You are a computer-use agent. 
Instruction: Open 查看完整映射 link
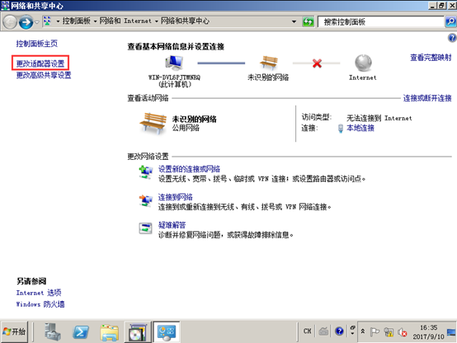[x=431, y=58]
